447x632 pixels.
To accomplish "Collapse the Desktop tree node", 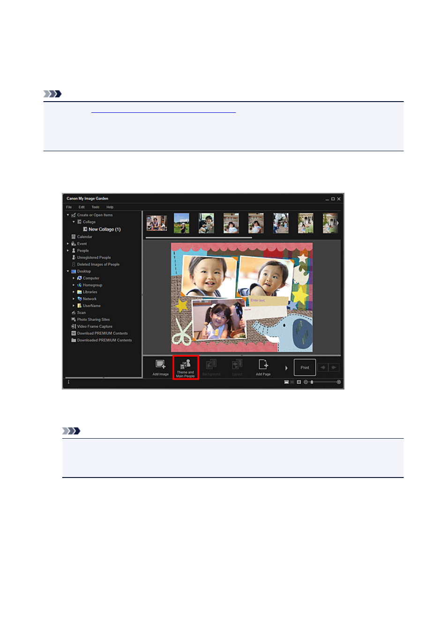I will [68, 271].
